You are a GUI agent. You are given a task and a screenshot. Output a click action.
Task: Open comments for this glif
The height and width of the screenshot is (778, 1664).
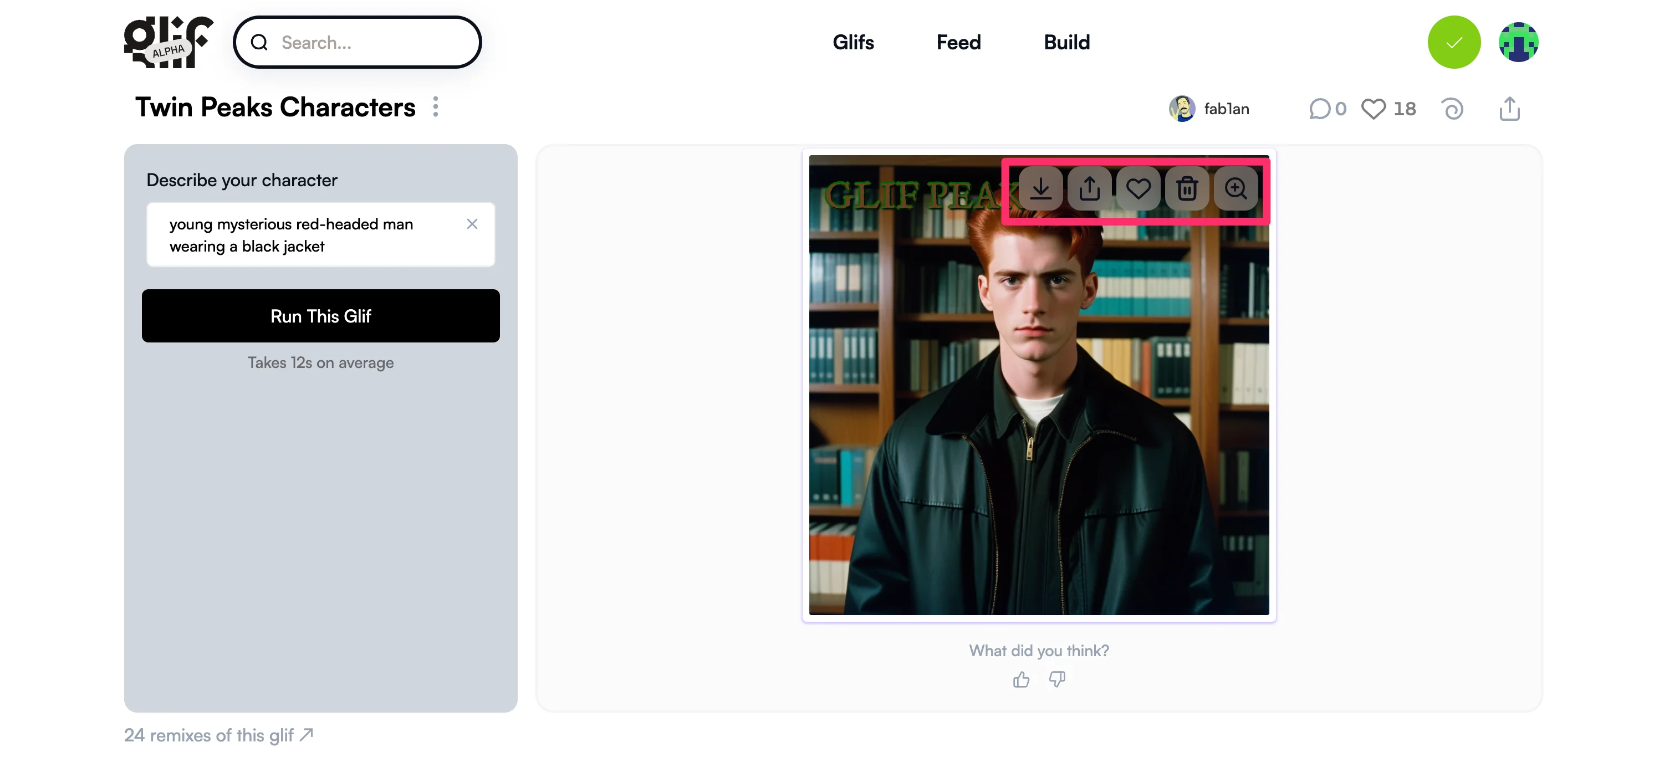(x=1328, y=109)
